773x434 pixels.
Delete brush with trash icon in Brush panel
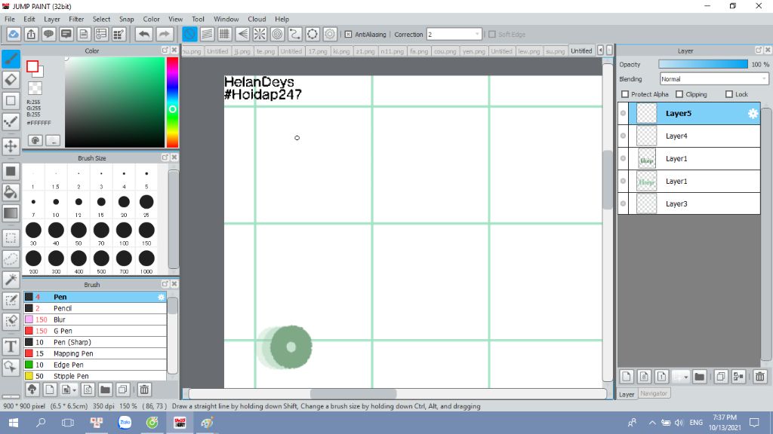[x=144, y=390]
